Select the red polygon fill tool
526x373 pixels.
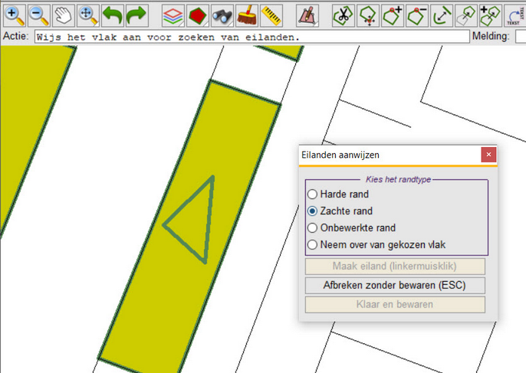click(198, 15)
